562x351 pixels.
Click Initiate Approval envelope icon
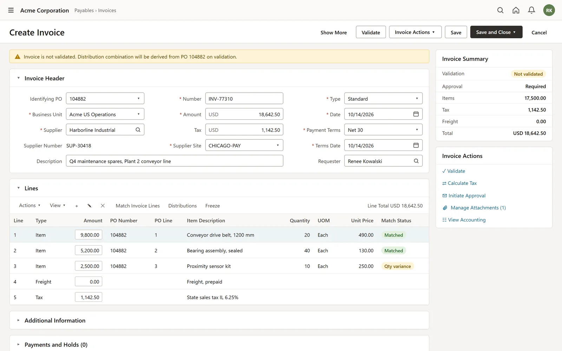click(445, 196)
